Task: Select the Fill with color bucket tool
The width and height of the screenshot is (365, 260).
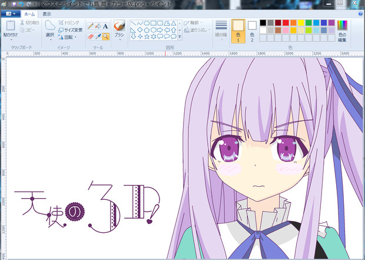Action: [x=98, y=26]
